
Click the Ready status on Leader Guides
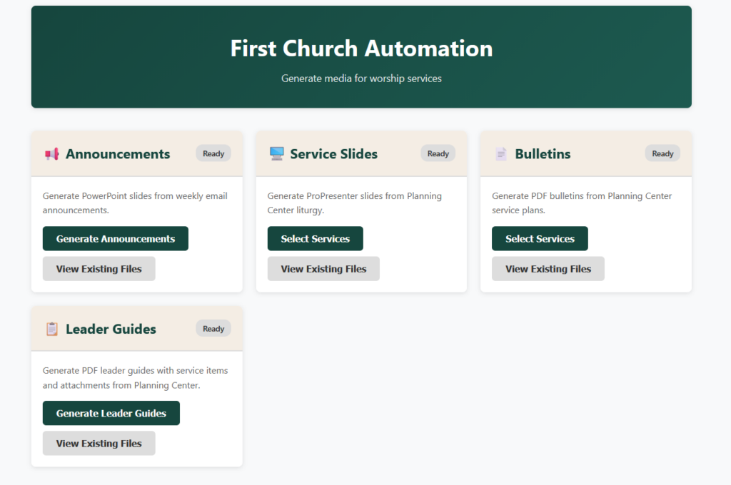tap(213, 329)
